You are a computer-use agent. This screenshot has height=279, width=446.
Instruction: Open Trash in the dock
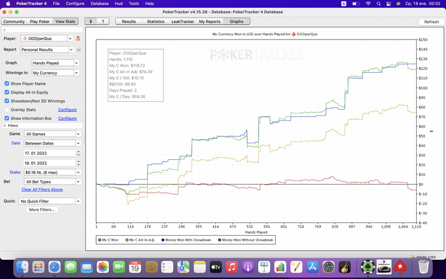pyautogui.click(x=424, y=267)
